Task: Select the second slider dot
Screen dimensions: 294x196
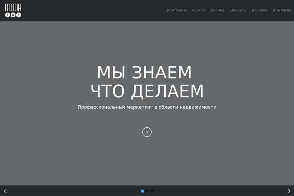Action: pos(147,191)
